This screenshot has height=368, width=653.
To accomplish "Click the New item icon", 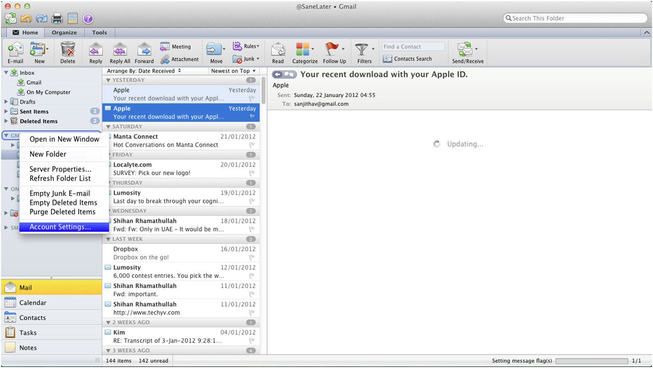I will click(37, 50).
